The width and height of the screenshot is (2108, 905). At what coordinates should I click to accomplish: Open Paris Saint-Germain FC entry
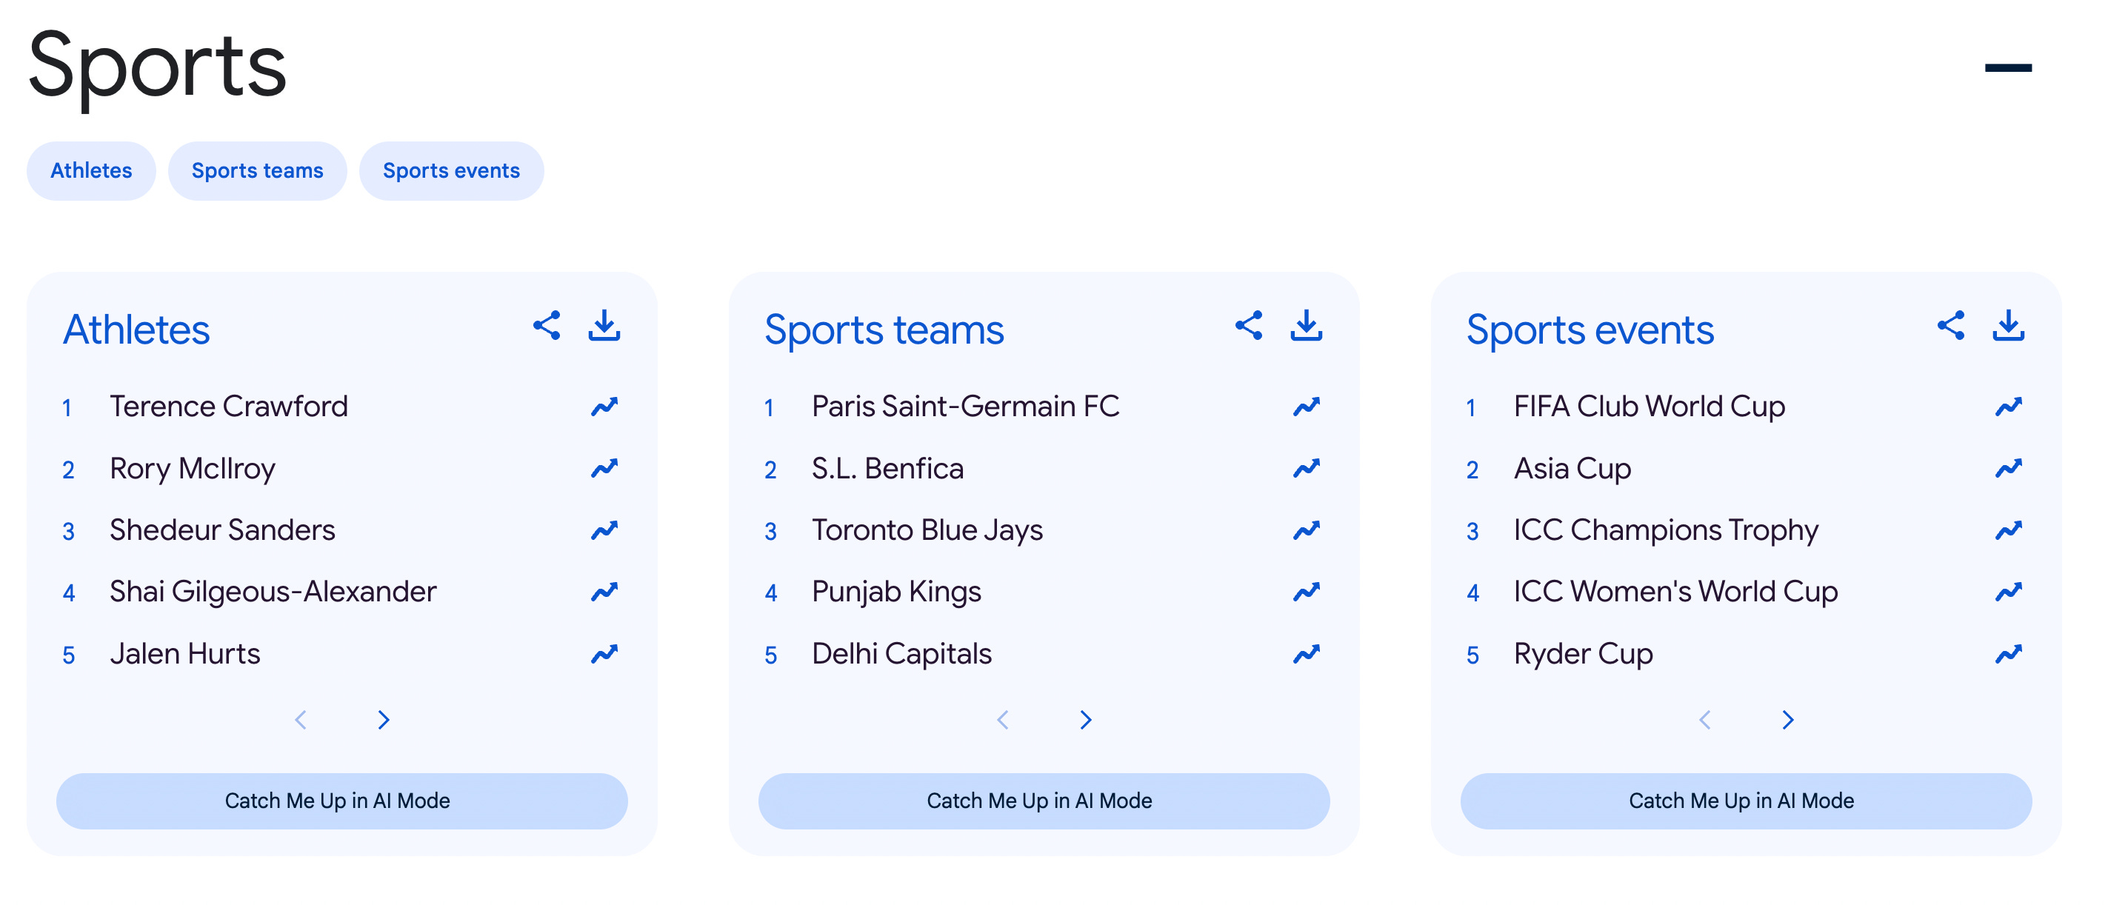tap(966, 407)
